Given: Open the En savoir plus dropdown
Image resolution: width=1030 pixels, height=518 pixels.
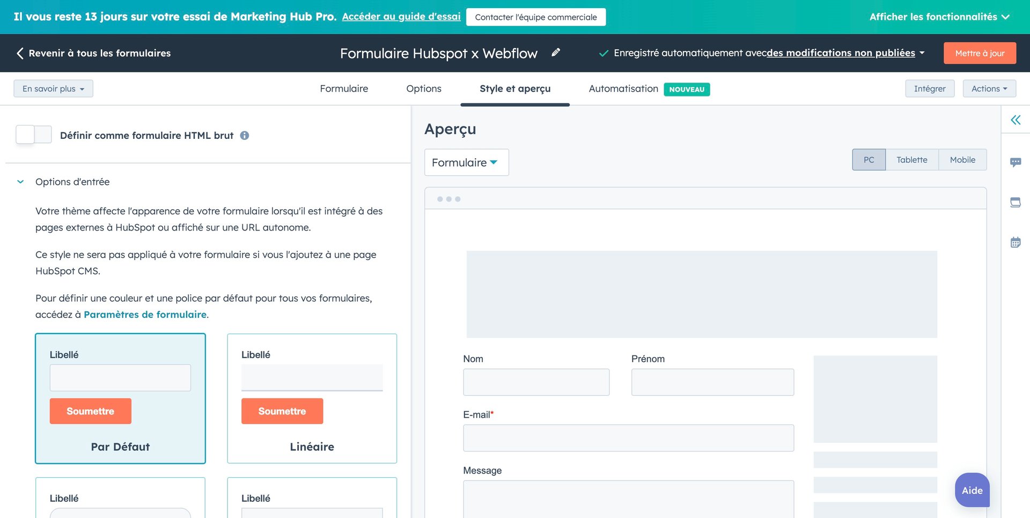Looking at the screenshot, I should pyautogui.click(x=53, y=88).
